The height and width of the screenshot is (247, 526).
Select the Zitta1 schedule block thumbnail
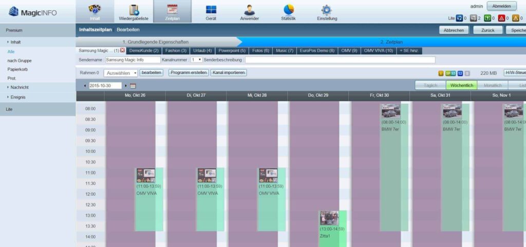pyautogui.click(x=329, y=218)
